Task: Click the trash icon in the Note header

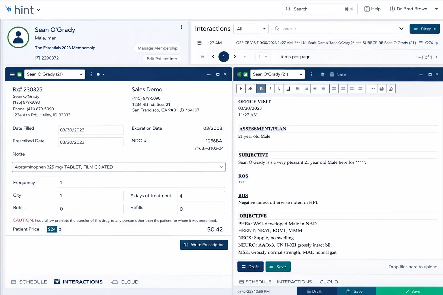Action: 322,74
